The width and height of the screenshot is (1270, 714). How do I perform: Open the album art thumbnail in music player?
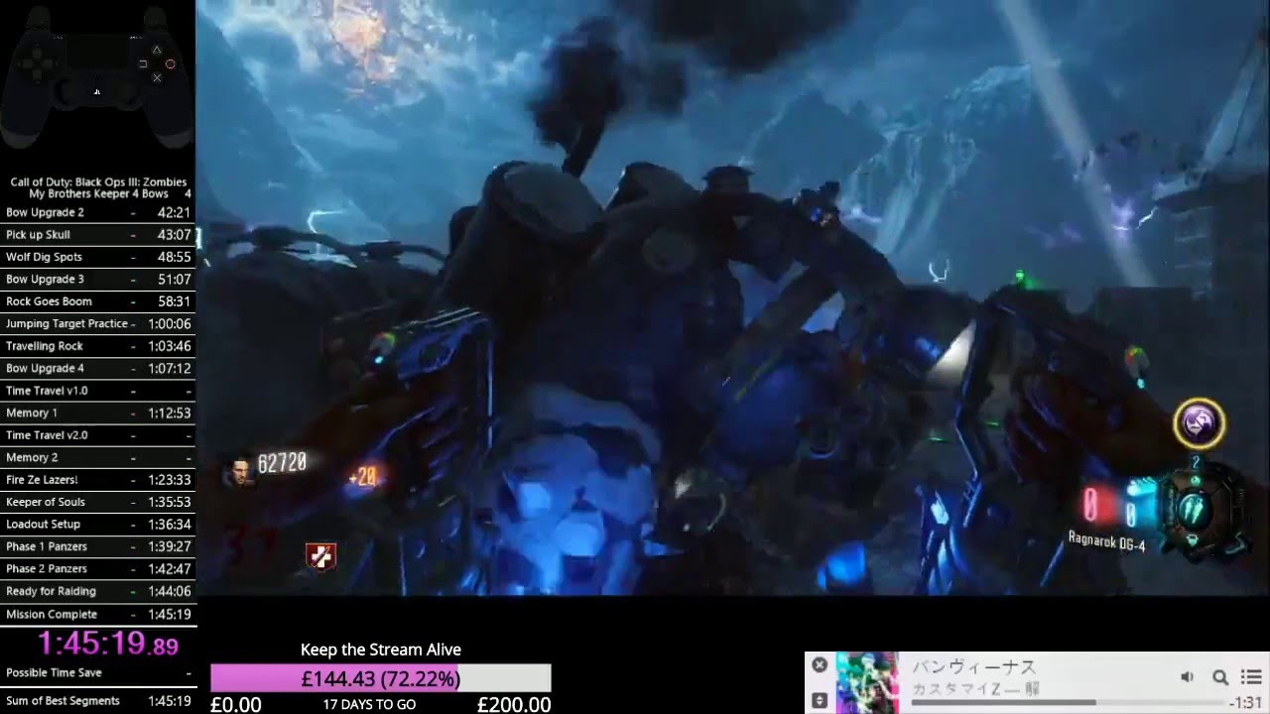click(867, 682)
